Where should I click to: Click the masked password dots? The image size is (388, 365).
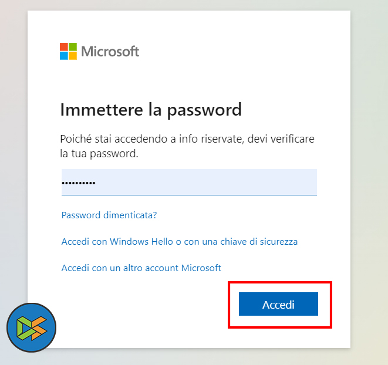pos(79,183)
